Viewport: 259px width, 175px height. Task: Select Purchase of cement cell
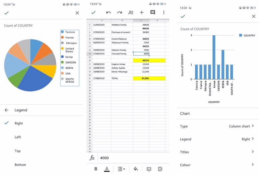click(122, 32)
